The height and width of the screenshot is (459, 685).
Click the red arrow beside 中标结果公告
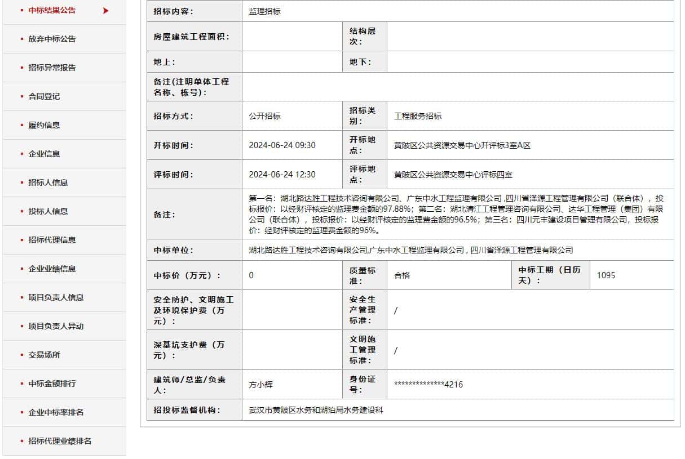click(x=105, y=10)
